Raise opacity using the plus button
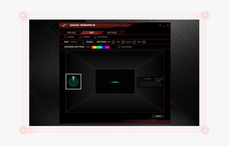229x146 pixels. (x=144, y=42)
